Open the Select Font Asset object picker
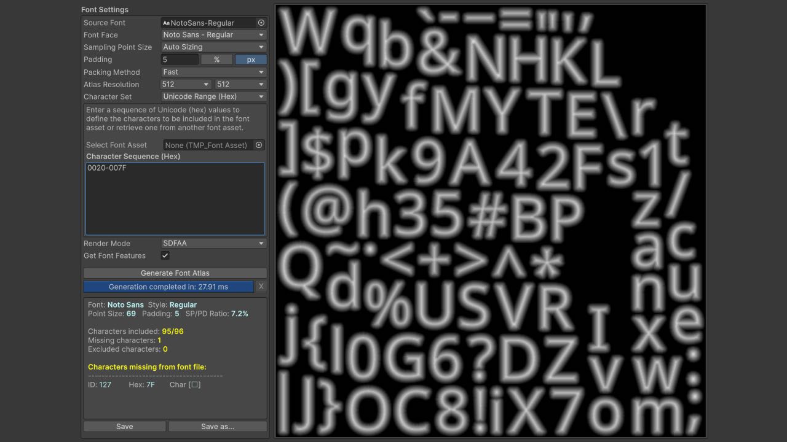The height and width of the screenshot is (442, 787). pyautogui.click(x=259, y=145)
